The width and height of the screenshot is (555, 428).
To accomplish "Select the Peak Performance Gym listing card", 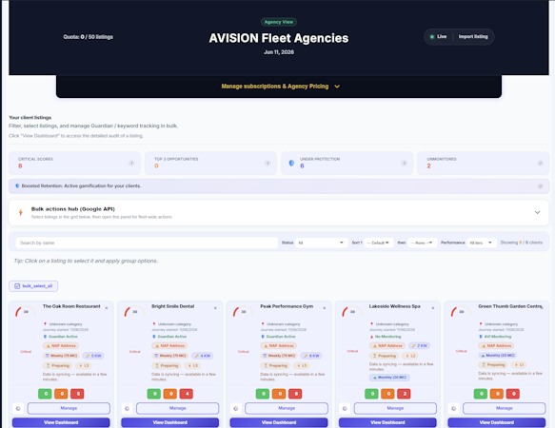I will click(x=279, y=364).
